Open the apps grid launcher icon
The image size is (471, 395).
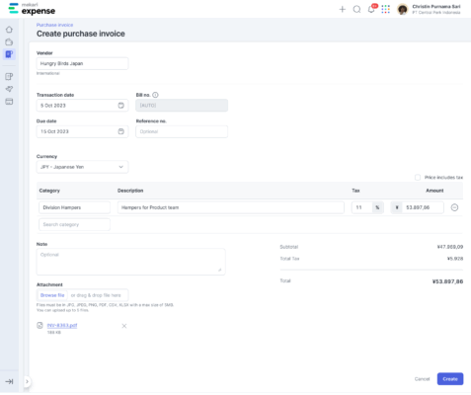[x=386, y=9]
